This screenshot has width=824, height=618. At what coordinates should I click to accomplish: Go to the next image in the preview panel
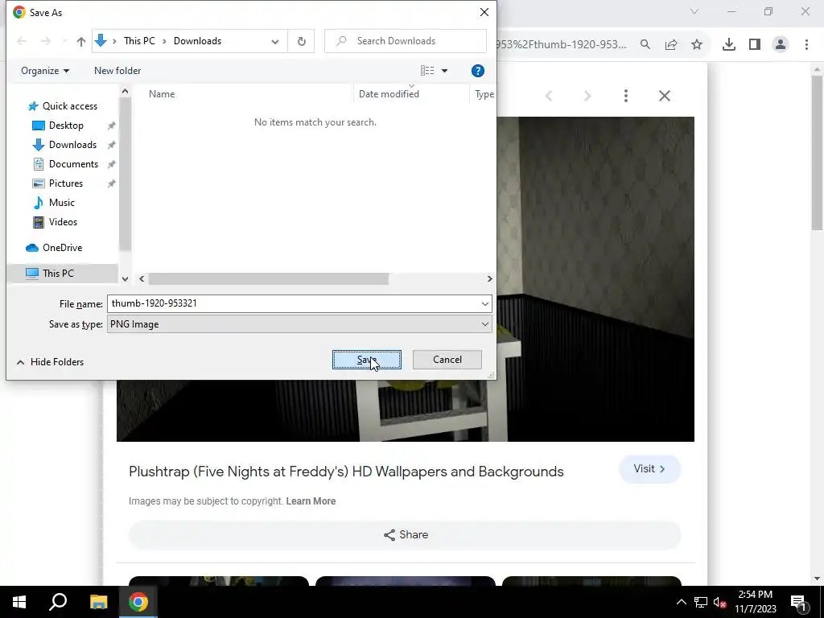pos(587,96)
